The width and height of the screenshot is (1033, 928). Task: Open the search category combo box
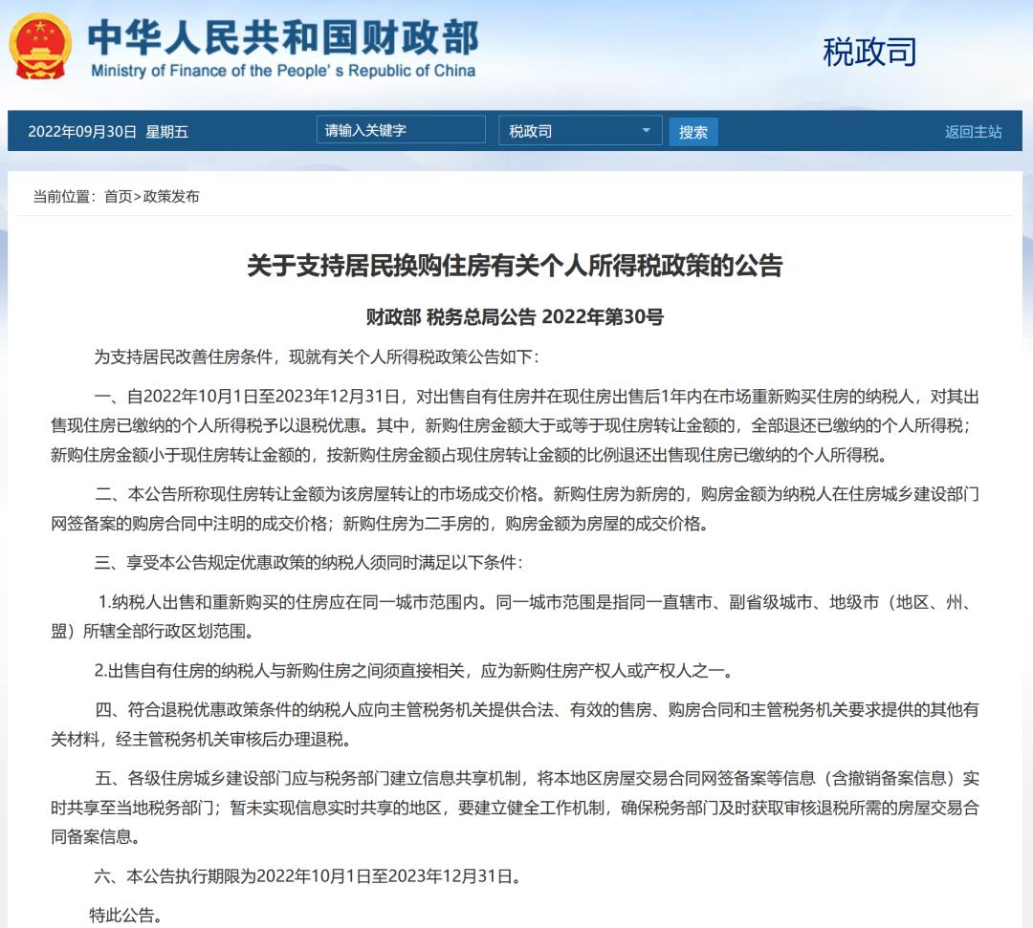[581, 131]
